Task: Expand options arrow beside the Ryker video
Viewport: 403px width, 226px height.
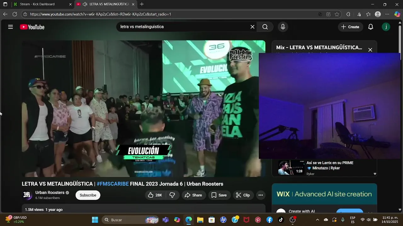Action: coord(375,174)
